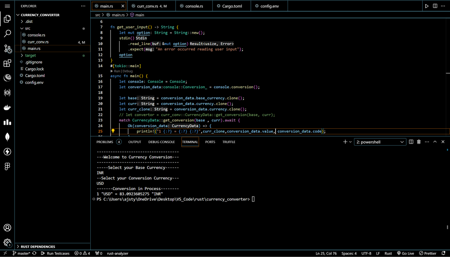
Task: Click the remote window indicator in status bar
Action: pyautogui.click(x=5, y=253)
